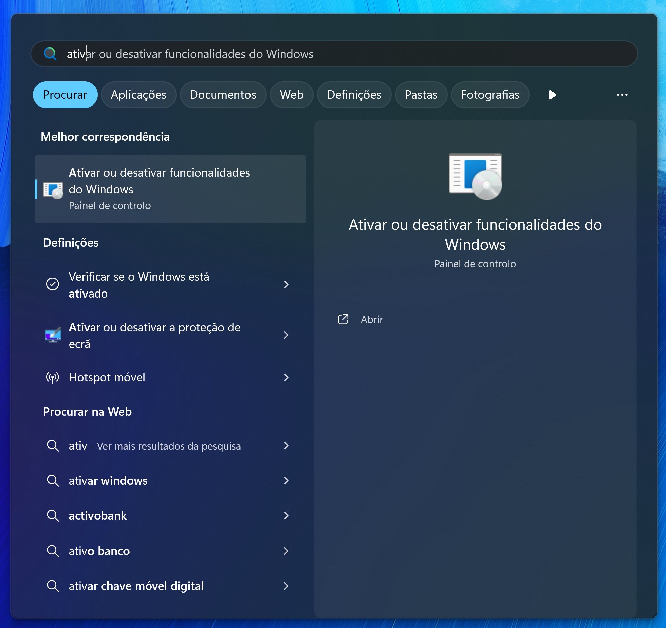Click the open-external icon beside Abrir
Viewport: 666px width, 628px height.
coord(343,319)
